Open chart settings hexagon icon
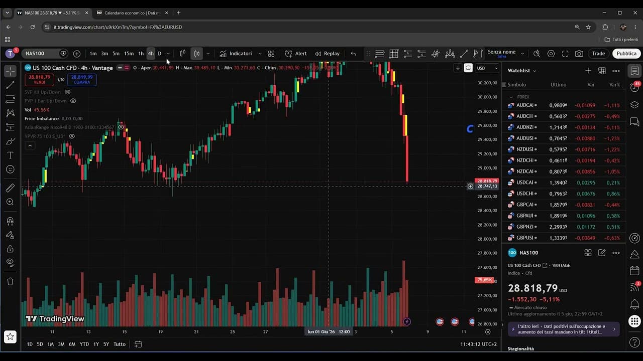This screenshot has width=643, height=361. tap(551, 54)
